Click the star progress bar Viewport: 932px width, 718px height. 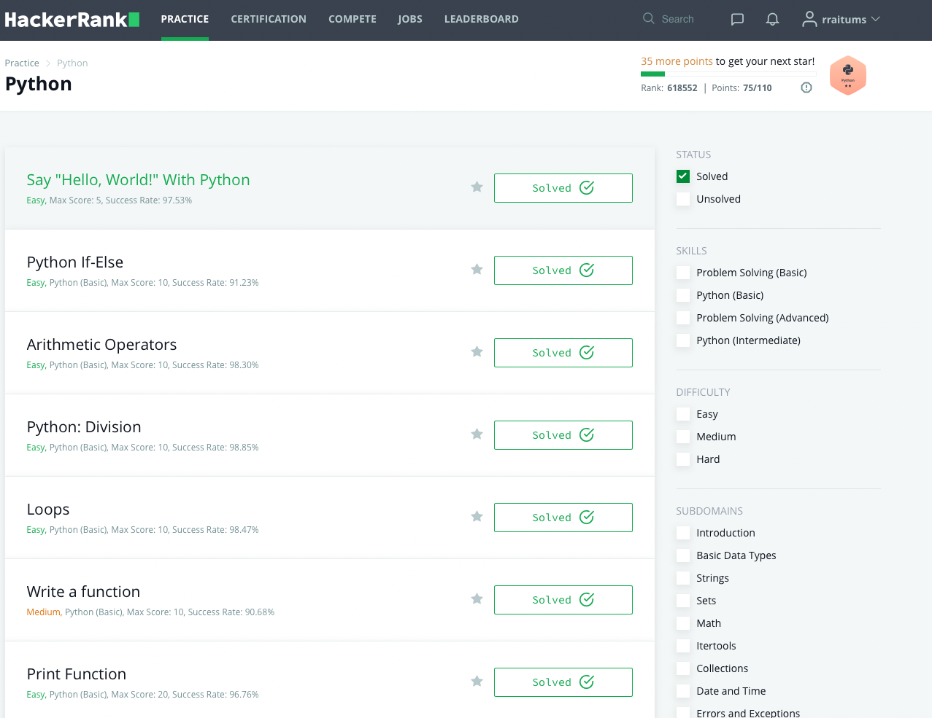(x=728, y=74)
